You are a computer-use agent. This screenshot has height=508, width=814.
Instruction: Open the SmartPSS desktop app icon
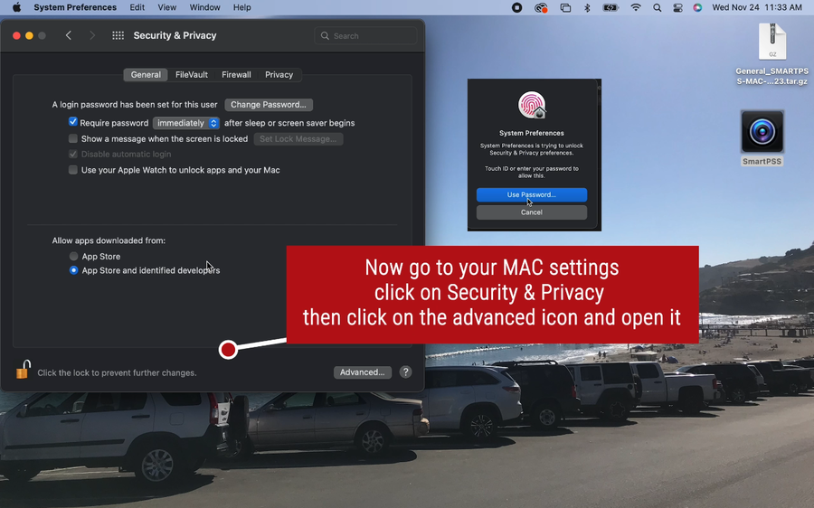(762, 132)
